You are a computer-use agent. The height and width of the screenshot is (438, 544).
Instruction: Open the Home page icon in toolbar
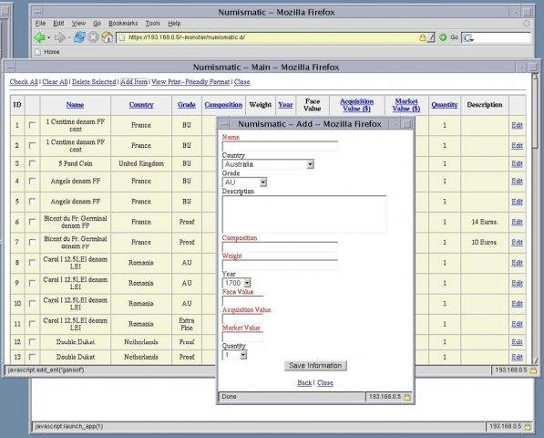click(x=108, y=37)
